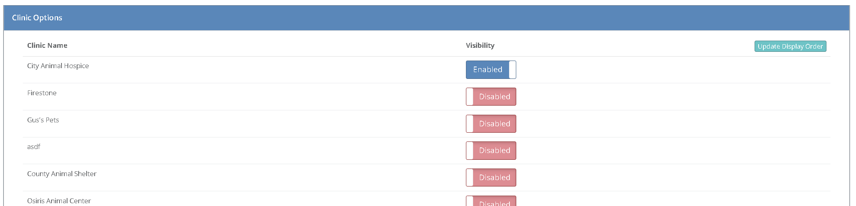Click the Osiris Animal Center name
This screenshot has width=856, height=206.
[59, 201]
